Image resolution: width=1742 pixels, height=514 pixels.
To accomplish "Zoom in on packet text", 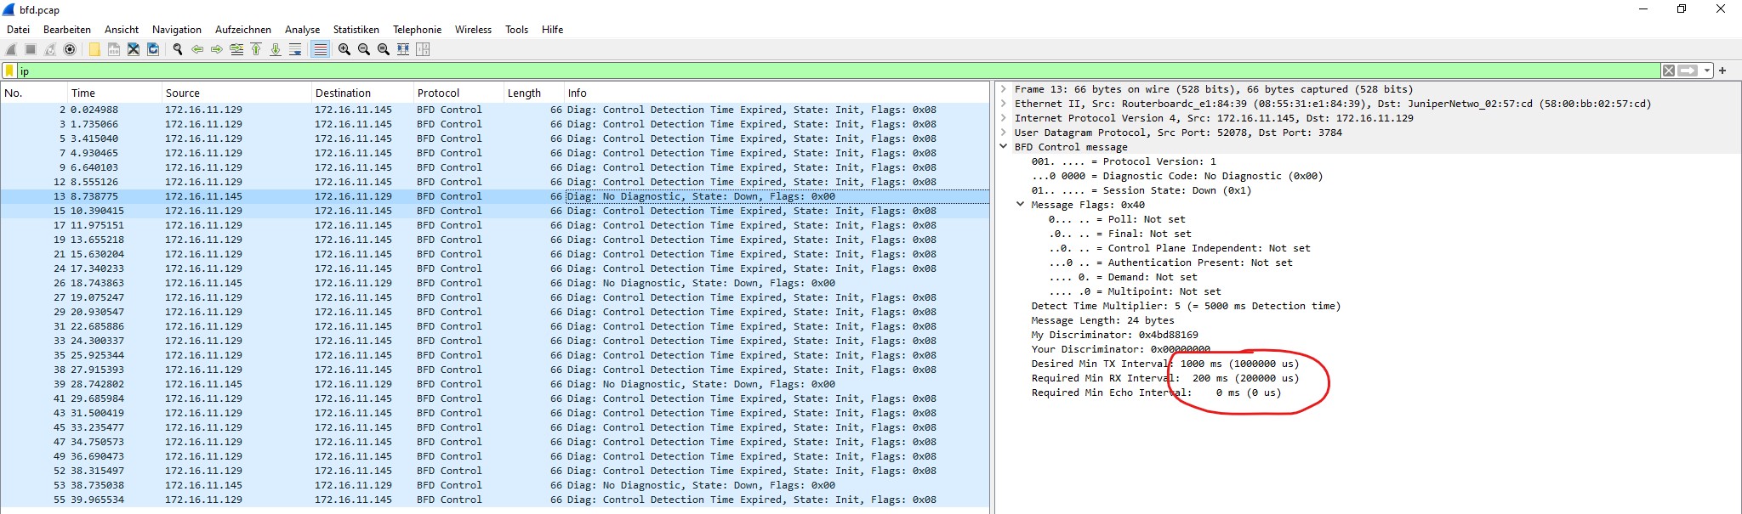I will pos(344,49).
